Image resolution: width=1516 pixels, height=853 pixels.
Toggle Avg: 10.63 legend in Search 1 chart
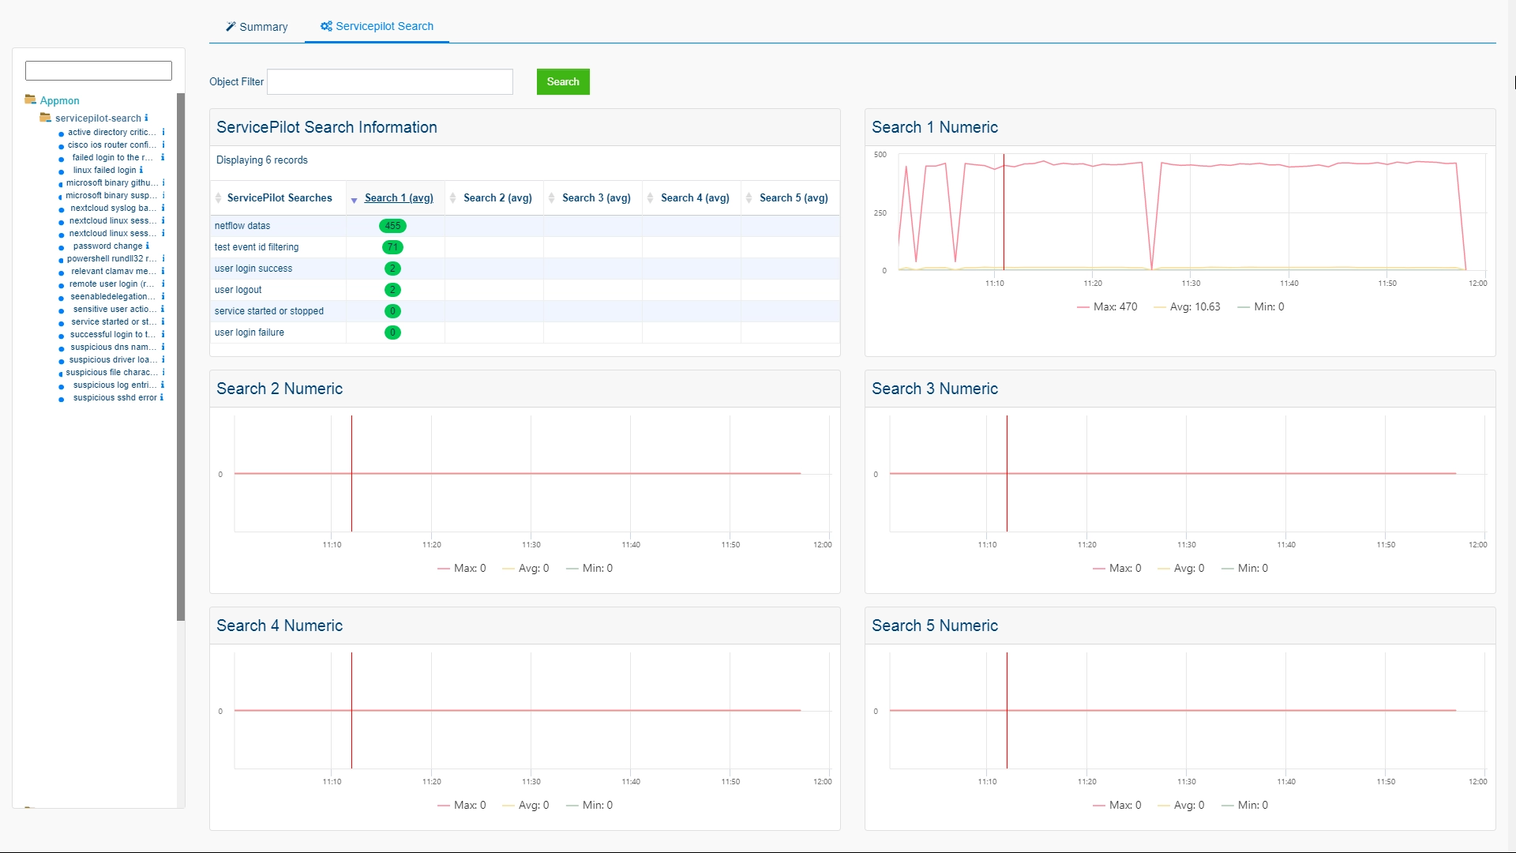point(1187,307)
